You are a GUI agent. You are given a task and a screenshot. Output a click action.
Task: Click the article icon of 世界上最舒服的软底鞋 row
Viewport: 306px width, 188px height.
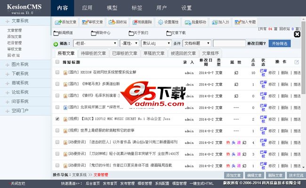point(65,131)
